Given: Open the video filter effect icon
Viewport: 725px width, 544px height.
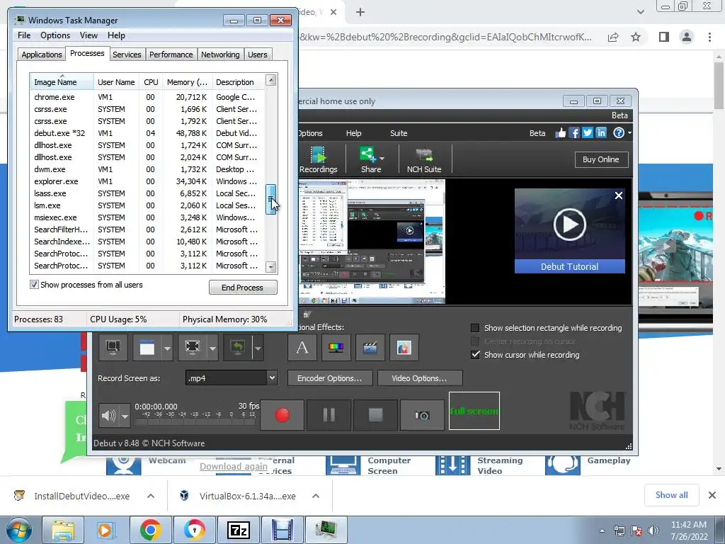Looking at the screenshot, I should click(370, 347).
